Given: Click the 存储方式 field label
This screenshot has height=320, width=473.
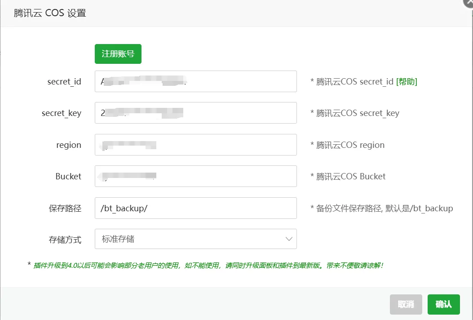Looking at the screenshot, I should tap(65, 240).
